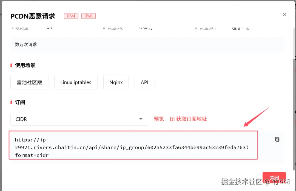Click the bookmark icon beside 获取订阅地址
The width and height of the screenshot is (296, 191).
pos(172,119)
